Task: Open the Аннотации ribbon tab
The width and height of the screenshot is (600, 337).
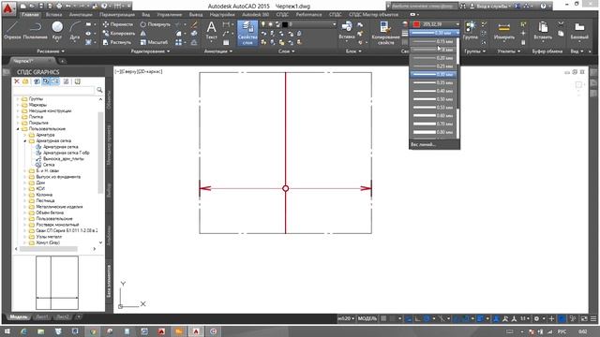Action: pyautogui.click(x=81, y=15)
